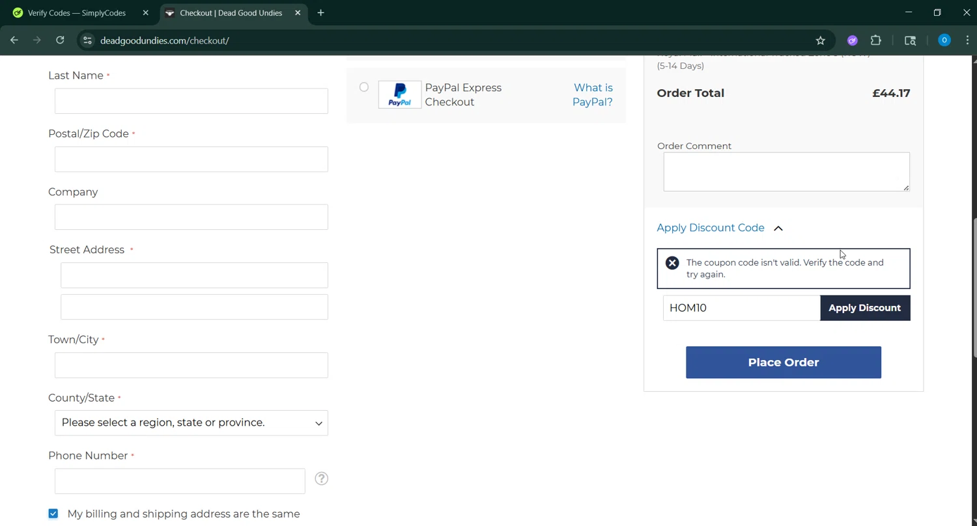Image resolution: width=977 pixels, height=526 pixels.
Task: Click the coupon code isn't valid message
Action: point(785,268)
